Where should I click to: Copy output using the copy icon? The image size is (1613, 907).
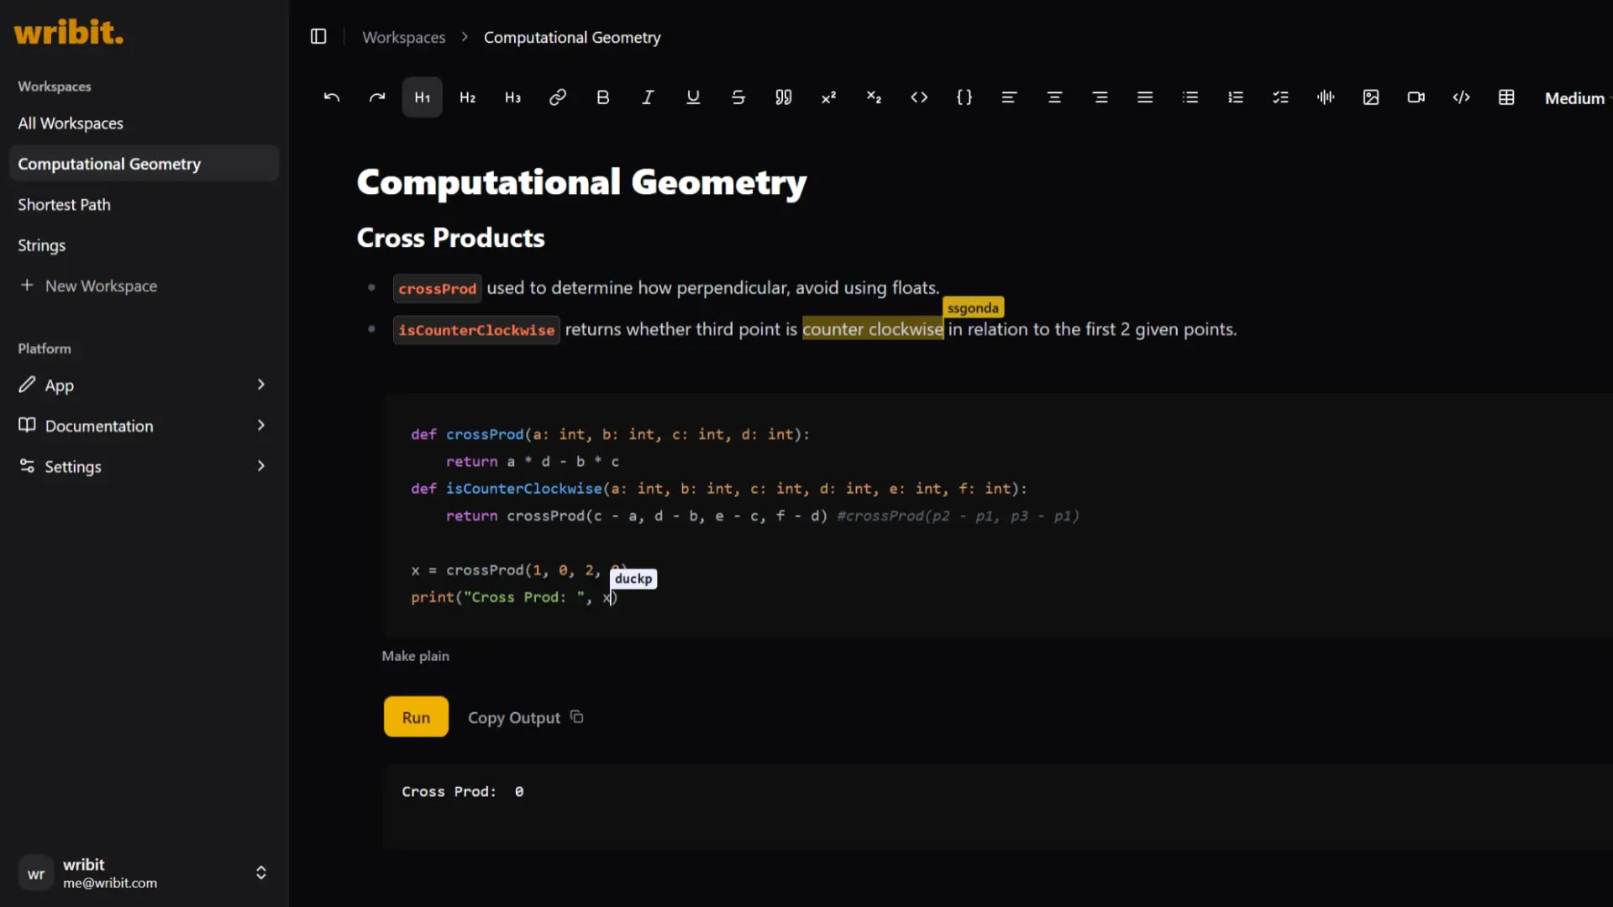point(577,717)
